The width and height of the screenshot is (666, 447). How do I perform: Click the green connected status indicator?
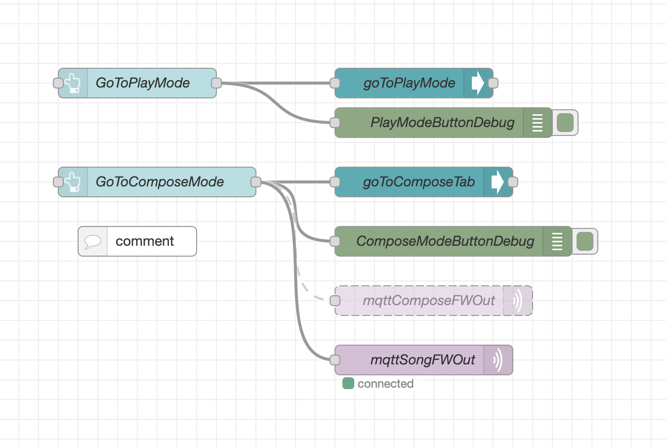348,384
